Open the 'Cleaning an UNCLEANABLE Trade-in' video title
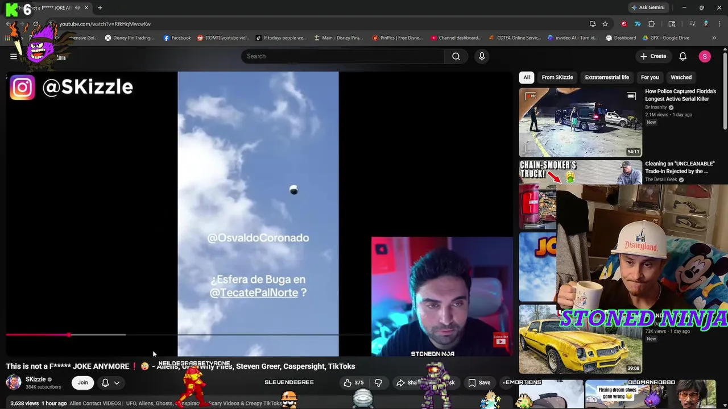The width and height of the screenshot is (728, 409). click(x=680, y=167)
